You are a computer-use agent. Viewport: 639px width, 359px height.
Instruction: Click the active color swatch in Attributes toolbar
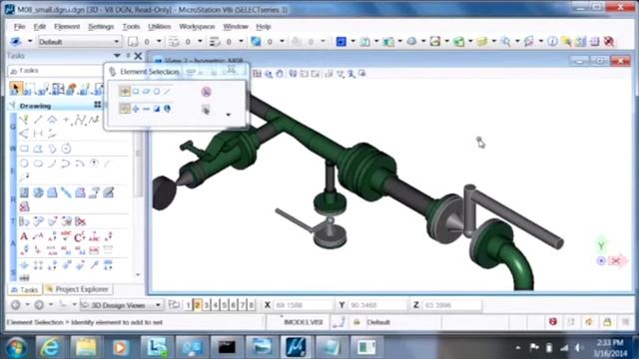click(x=133, y=42)
